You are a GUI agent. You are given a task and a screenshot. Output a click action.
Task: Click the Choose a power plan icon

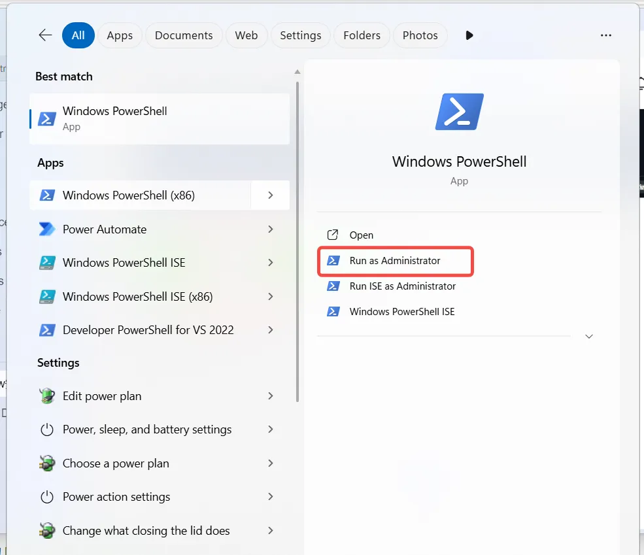(47, 463)
